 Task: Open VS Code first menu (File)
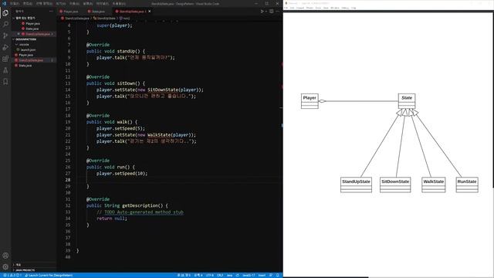click(14, 3)
